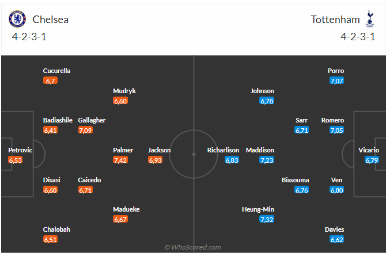Select Heung-Min's 7,32 rating badge
Image resolution: width=386 pixels, height=253 pixels.
[x=267, y=220]
